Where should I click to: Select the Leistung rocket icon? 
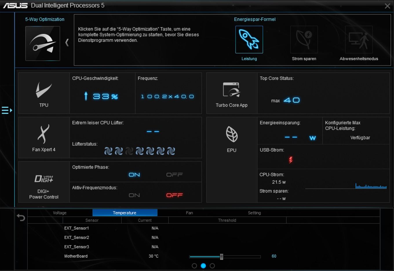(x=249, y=39)
